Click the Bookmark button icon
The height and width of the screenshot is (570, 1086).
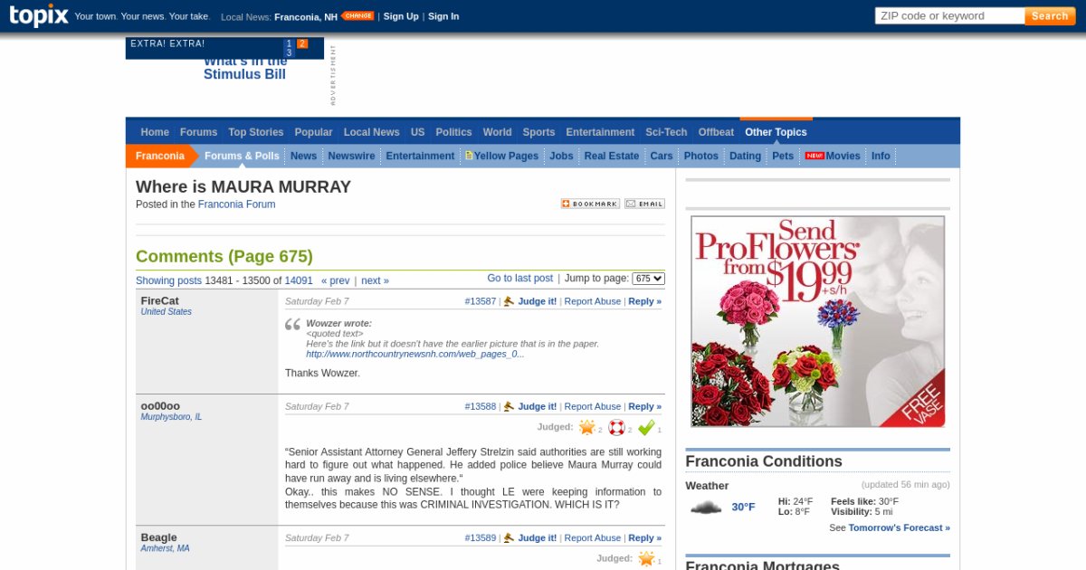coord(590,204)
